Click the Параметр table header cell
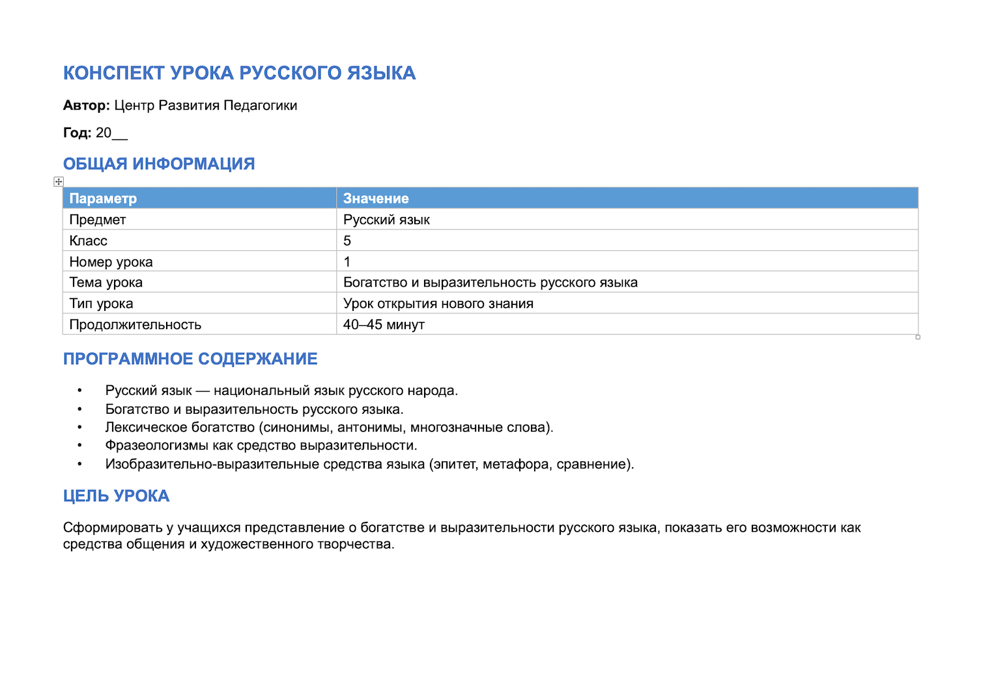 [x=199, y=198]
